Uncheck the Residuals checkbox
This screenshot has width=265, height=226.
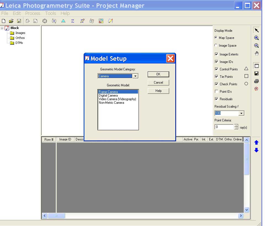[216, 99]
